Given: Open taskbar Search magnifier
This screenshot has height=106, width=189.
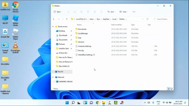Looking at the screenshot, I should (73, 103).
